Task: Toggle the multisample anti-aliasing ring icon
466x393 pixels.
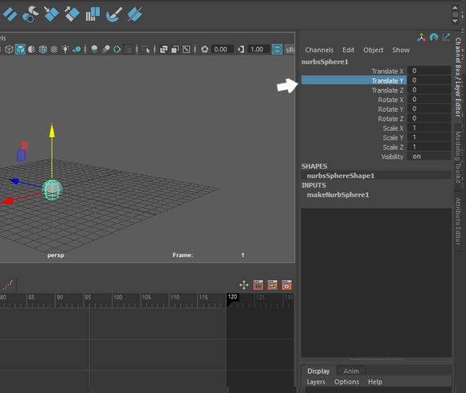Action: [x=117, y=50]
